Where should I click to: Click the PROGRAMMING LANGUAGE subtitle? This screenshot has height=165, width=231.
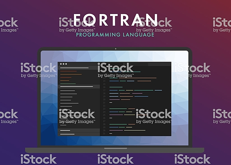(x=115, y=35)
